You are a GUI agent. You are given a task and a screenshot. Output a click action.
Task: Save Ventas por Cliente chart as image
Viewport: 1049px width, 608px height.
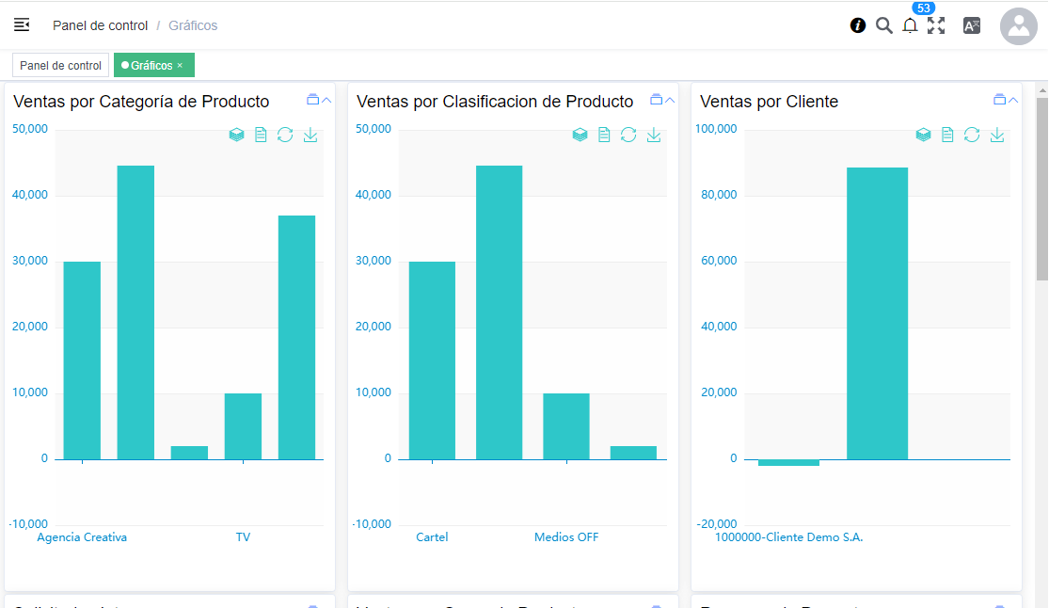pos(997,136)
